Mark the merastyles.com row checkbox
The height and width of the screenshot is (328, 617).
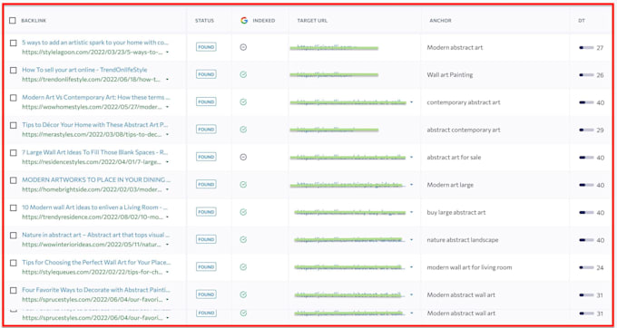(14, 125)
